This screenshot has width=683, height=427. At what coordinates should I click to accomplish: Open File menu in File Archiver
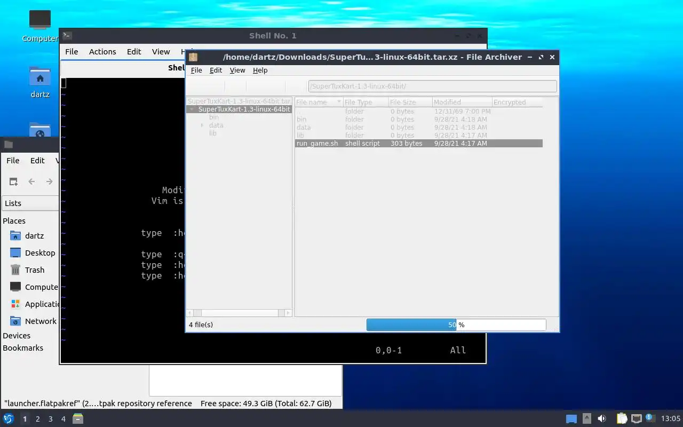click(x=196, y=70)
